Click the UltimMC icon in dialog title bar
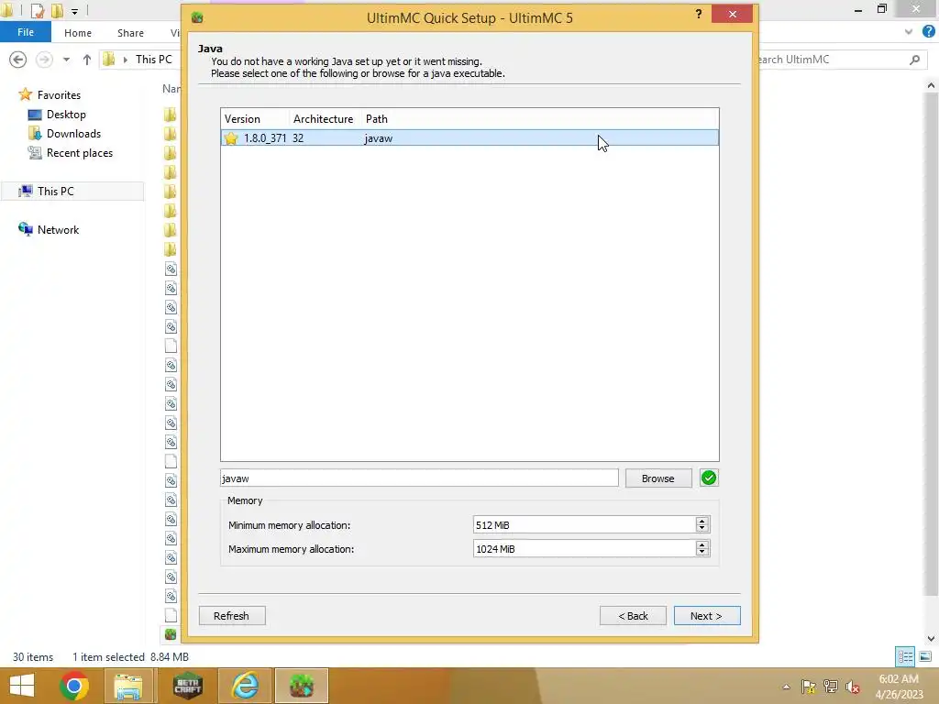Viewport: 939px width, 704px height. (x=197, y=17)
